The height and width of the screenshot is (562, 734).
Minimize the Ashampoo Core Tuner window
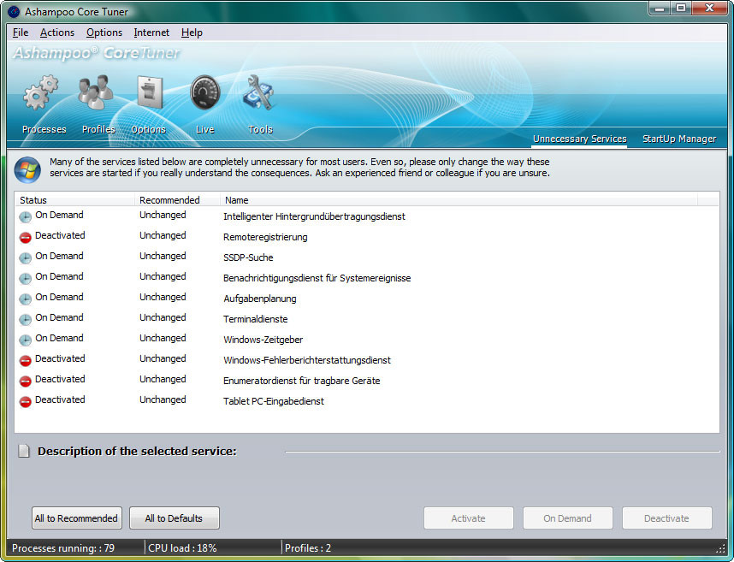(x=660, y=8)
